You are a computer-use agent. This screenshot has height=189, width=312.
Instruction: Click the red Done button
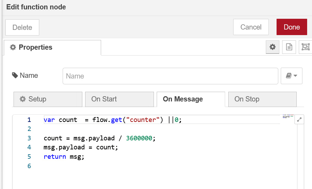click(x=292, y=27)
